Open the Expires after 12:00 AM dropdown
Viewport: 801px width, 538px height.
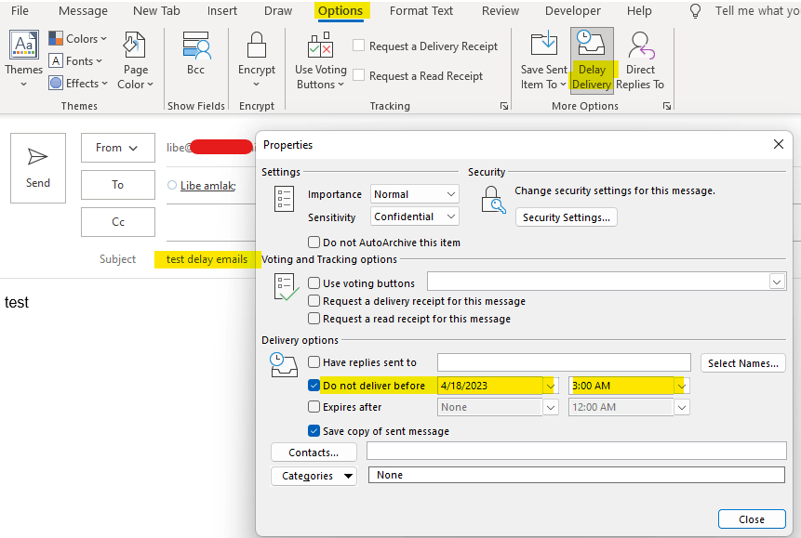click(x=682, y=407)
